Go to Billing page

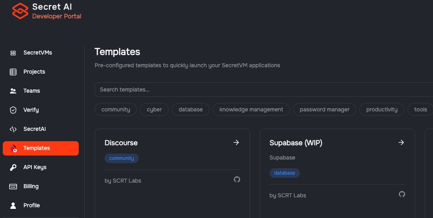(41, 187)
